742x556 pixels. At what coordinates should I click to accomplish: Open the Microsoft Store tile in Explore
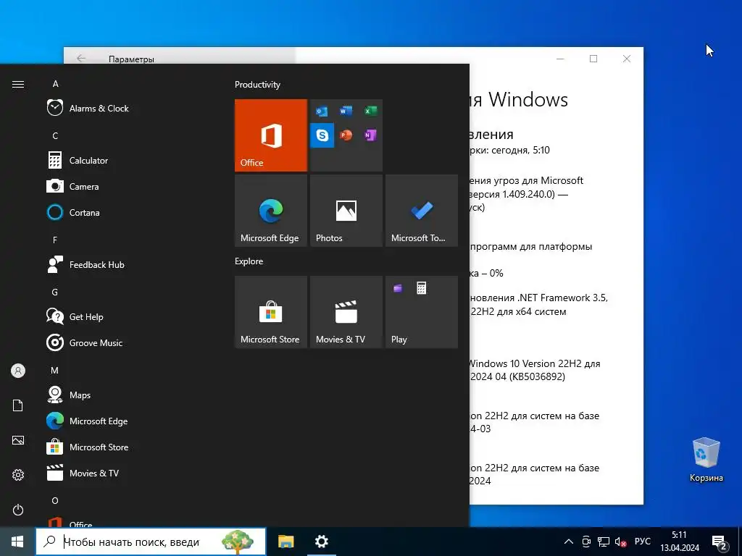[x=271, y=312]
